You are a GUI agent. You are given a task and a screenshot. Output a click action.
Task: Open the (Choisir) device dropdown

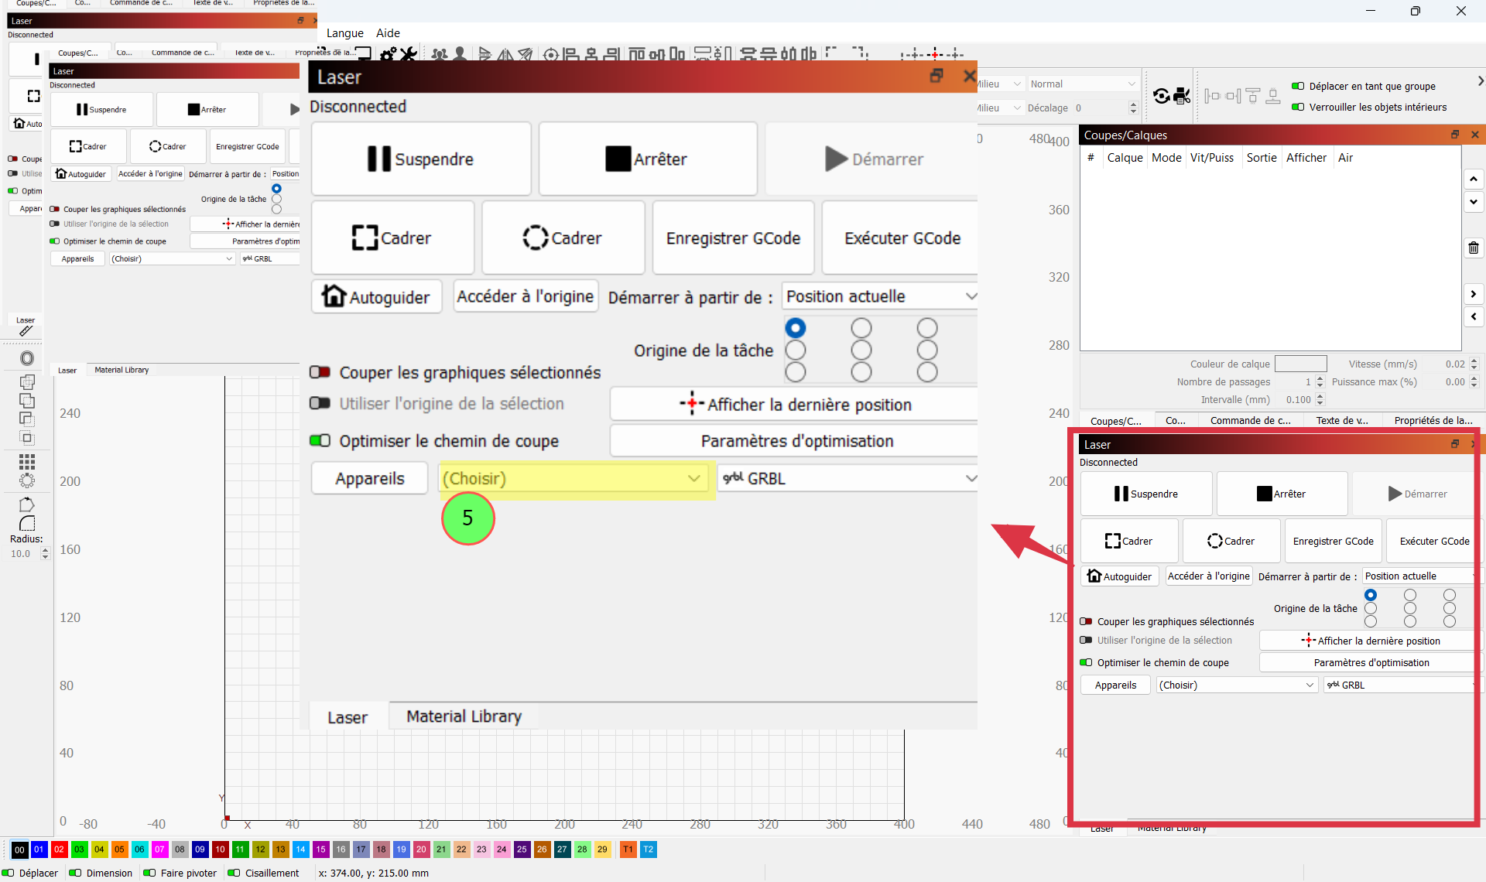coord(573,478)
